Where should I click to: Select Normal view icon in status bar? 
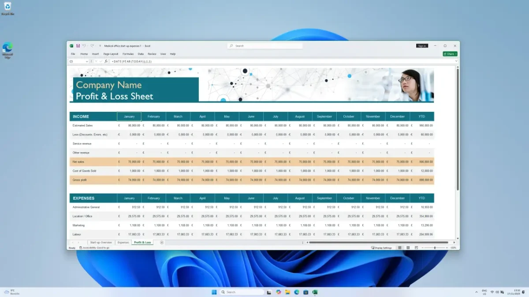[x=400, y=248]
